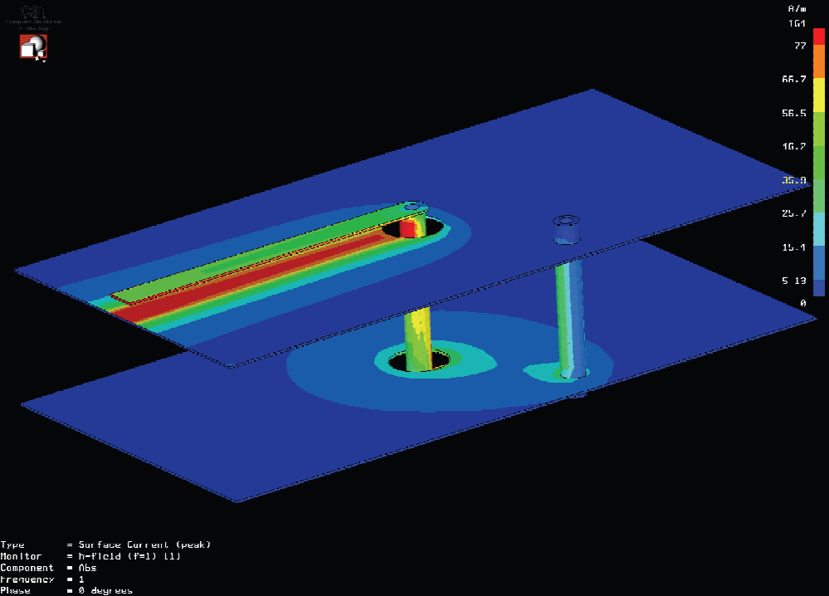Screen dimensions: 829x596
Task: Click the 'Surface Current (peak)' type text
Action: [145, 545]
